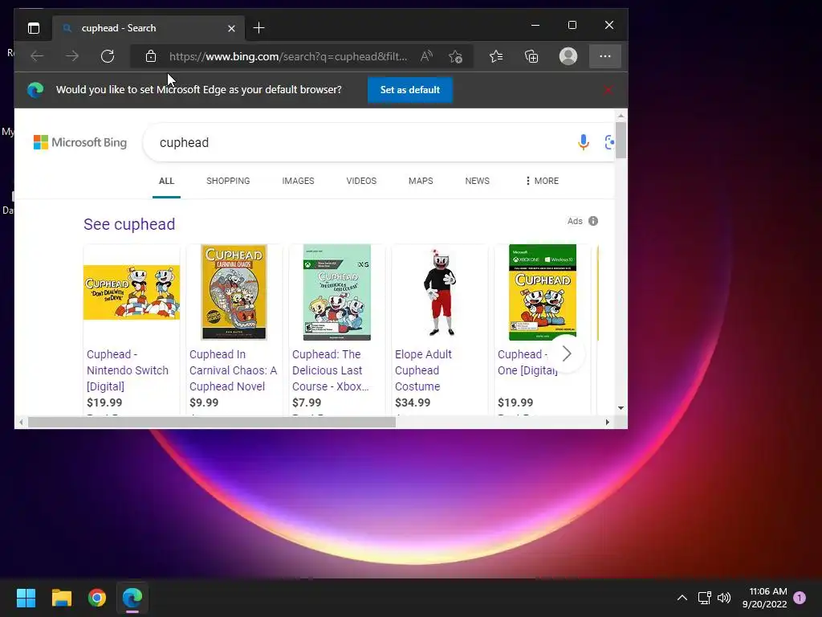Show hidden system tray icons
822x617 pixels.
pos(682,598)
